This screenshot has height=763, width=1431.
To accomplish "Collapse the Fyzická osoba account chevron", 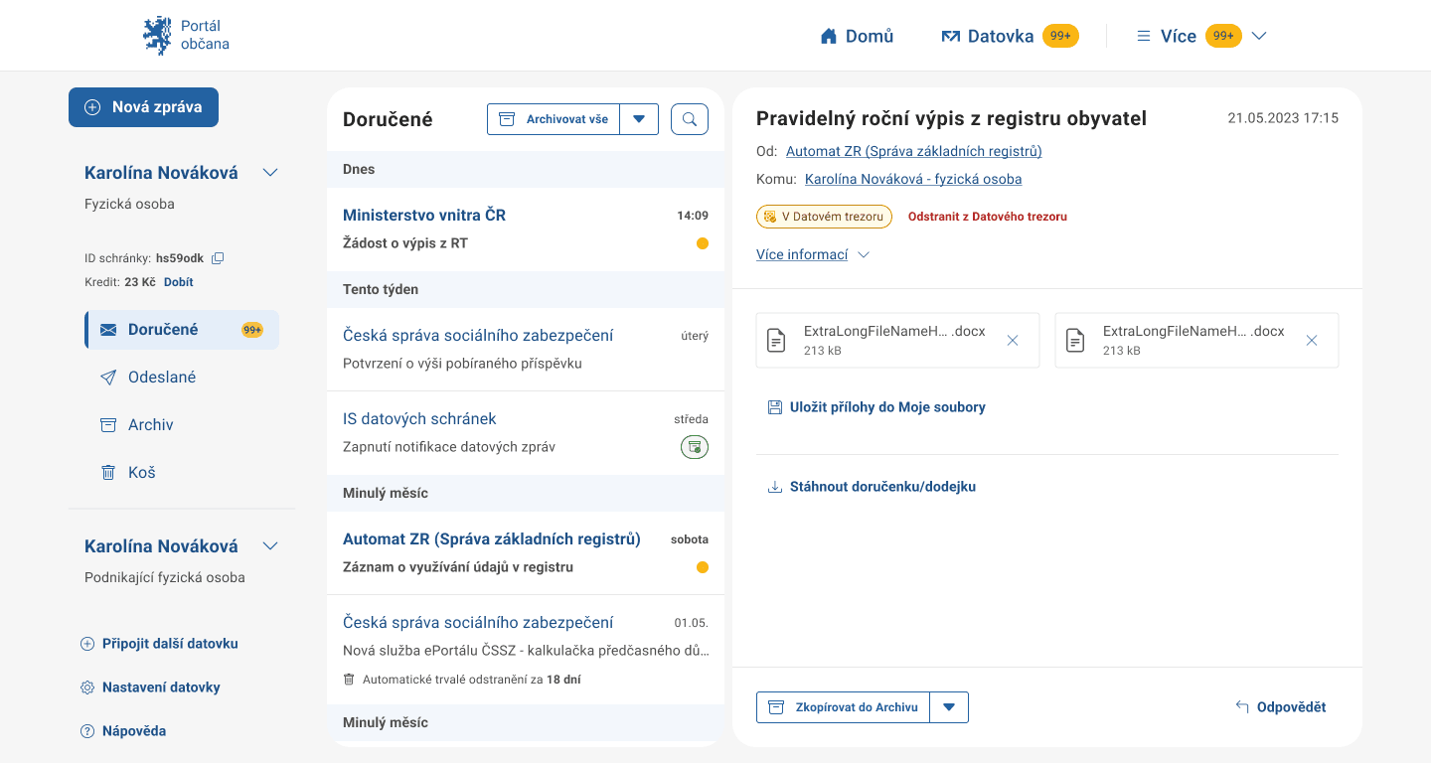I will 270,173.
